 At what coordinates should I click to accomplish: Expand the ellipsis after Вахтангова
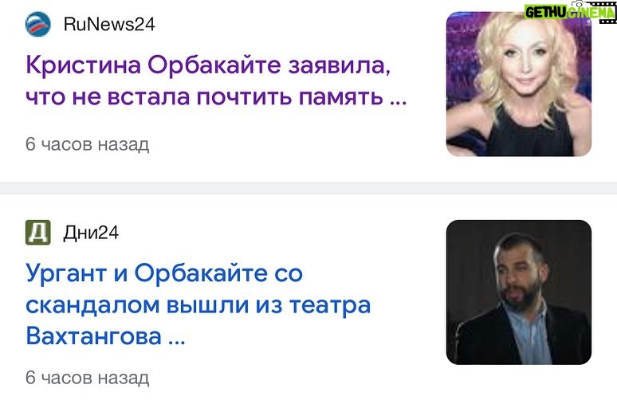click(x=177, y=343)
